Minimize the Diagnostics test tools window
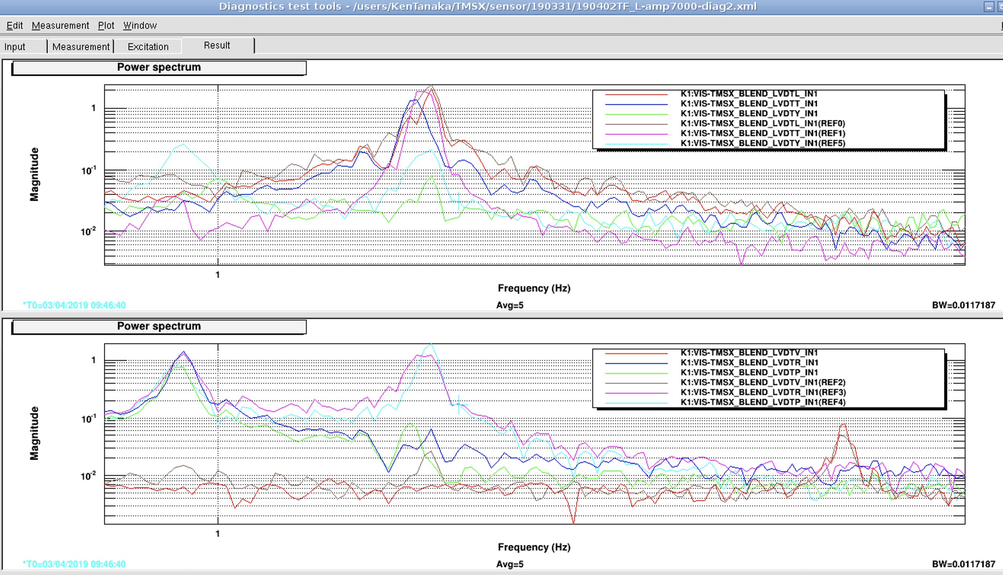The width and height of the screenshot is (1003, 575). point(989,7)
